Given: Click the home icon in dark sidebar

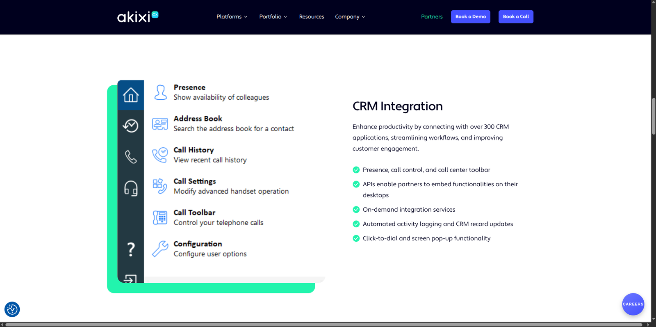Looking at the screenshot, I should coord(131,95).
